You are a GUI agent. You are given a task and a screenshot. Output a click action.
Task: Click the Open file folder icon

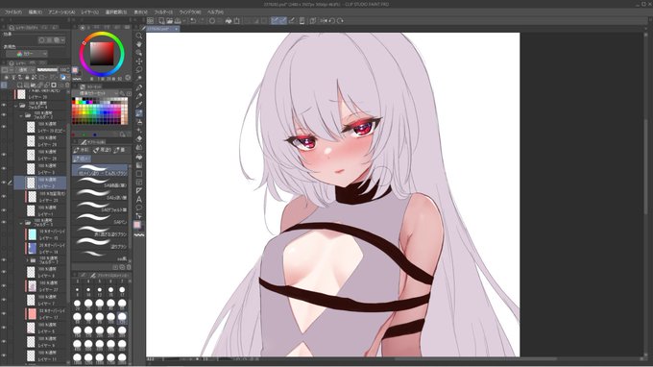170,20
